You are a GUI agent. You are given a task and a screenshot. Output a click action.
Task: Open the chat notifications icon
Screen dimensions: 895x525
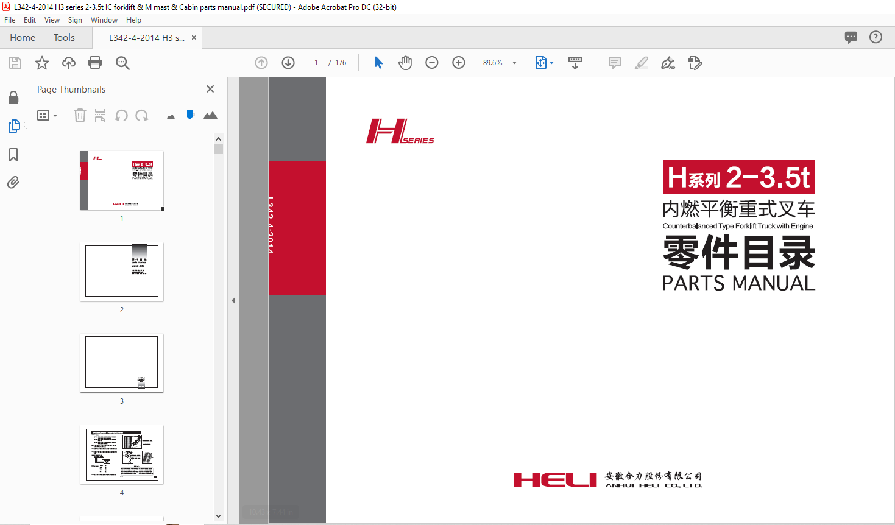point(851,37)
